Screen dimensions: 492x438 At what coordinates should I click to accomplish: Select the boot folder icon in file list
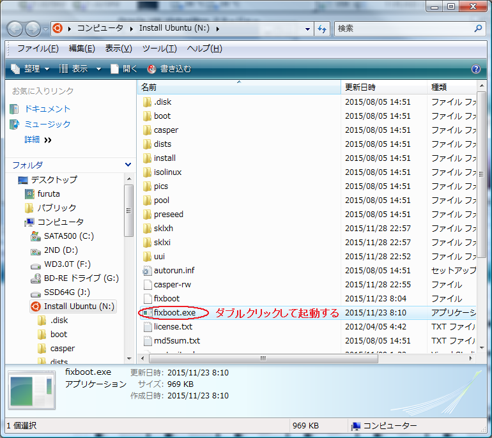(147, 116)
